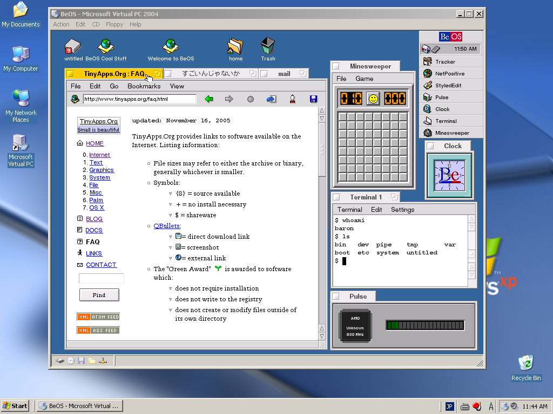Click the CD icon in Virtual PC status bar
The width and height of the screenshot is (553, 414).
[x=71, y=361]
